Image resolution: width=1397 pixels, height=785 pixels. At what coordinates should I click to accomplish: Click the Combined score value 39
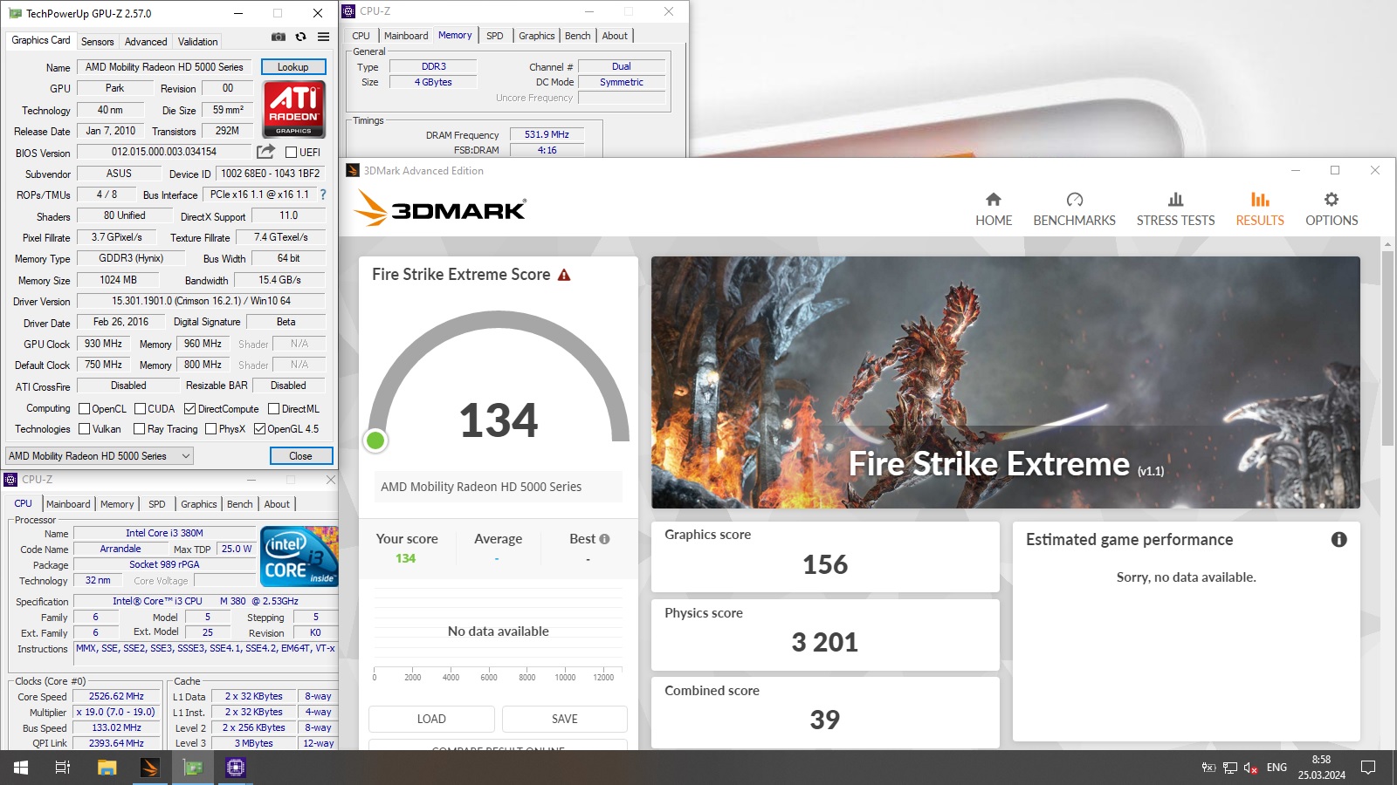tap(825, 720)
